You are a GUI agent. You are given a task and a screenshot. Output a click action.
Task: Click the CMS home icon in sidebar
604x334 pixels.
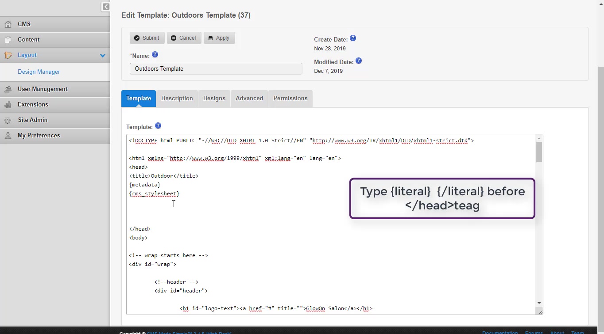point(8,24)
